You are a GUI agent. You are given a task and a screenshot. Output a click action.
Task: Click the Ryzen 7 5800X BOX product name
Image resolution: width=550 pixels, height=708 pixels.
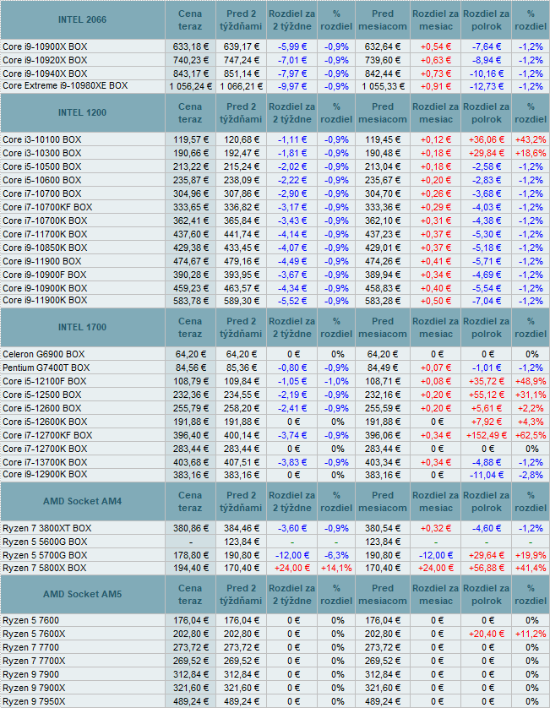[45, 569]
